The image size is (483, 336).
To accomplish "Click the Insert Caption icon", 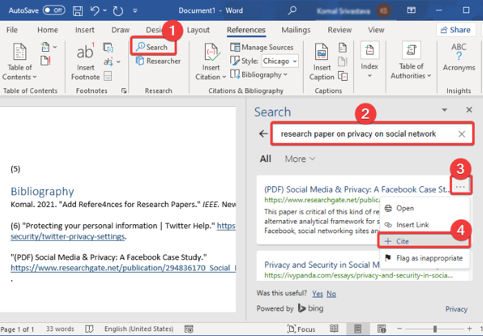I will click(322, 53).
